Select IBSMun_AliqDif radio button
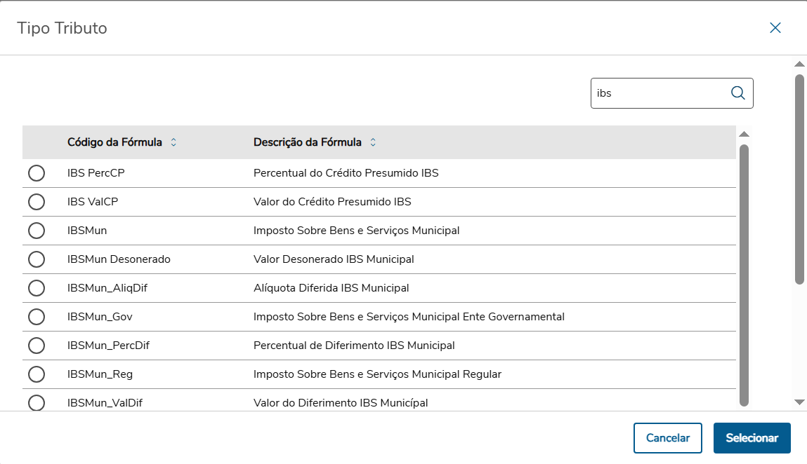Viewport: 807px width, 464px height. tap(37, 288)
